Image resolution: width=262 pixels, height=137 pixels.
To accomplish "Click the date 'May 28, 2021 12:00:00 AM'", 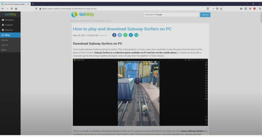I will (x=85, y=35).
